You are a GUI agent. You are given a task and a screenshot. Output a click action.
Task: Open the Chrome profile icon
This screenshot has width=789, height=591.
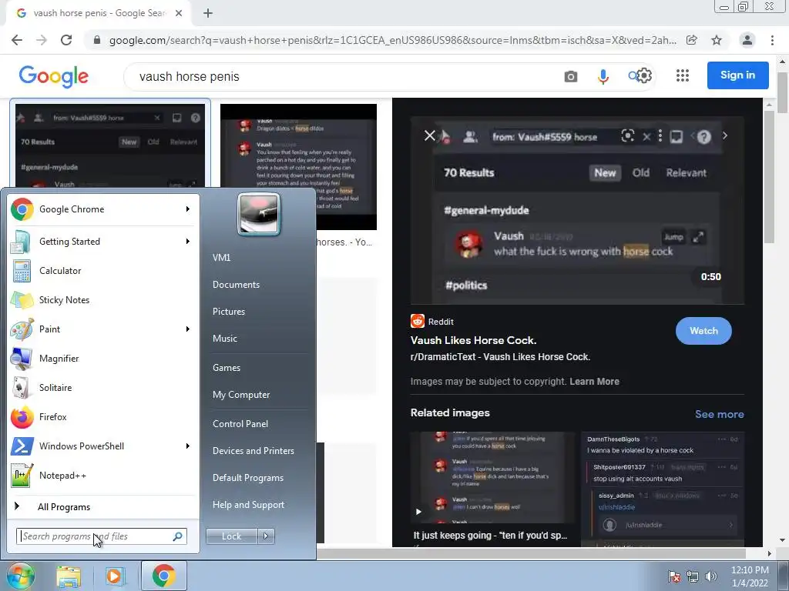pyautogui.click(x=747, y=40)
